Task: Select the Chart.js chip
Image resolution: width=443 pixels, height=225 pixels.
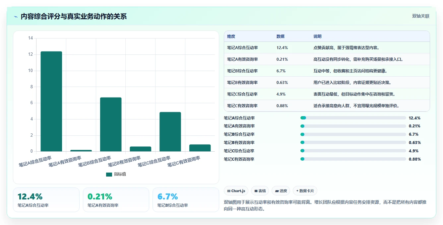Action: (236, 191)
